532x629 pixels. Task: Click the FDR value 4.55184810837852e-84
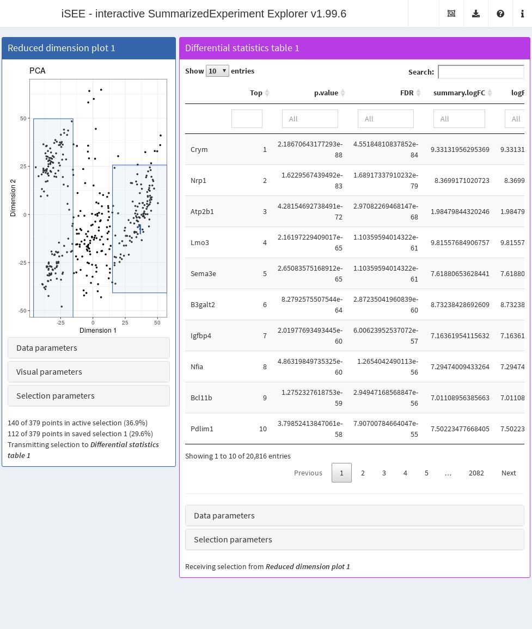(386, 149)
